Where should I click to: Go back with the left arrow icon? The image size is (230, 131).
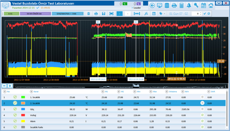[152, 5]
